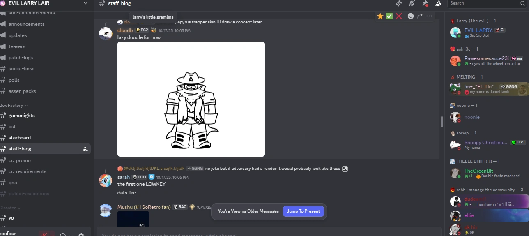Click the Mushu (#1 SoRetro fan) username
This screenshot has width=529, height=236.
coord(144,207)
